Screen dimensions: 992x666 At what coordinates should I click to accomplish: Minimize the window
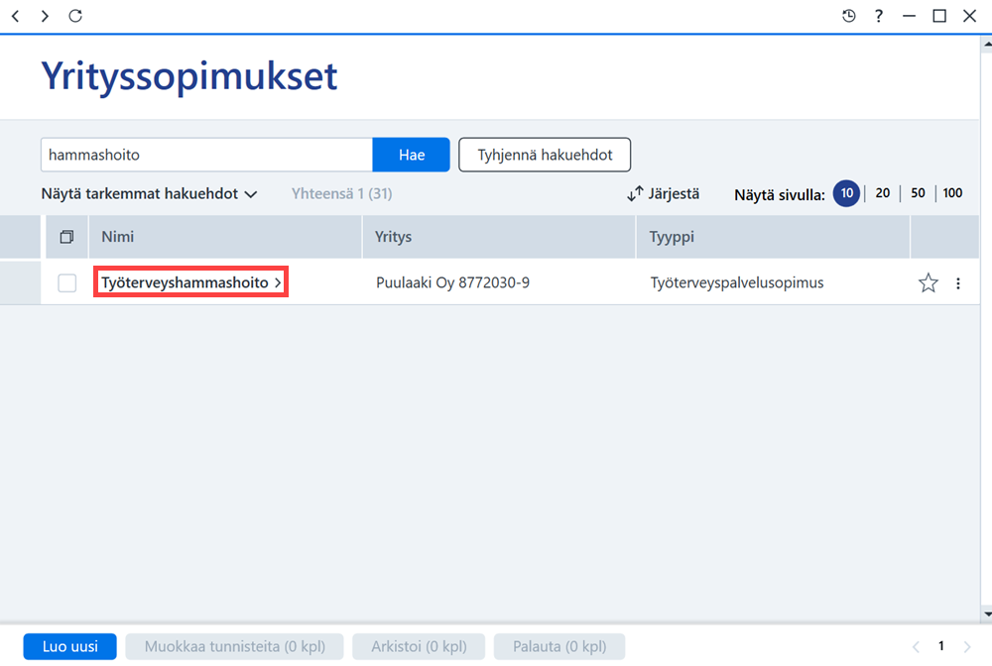(909, 16)
